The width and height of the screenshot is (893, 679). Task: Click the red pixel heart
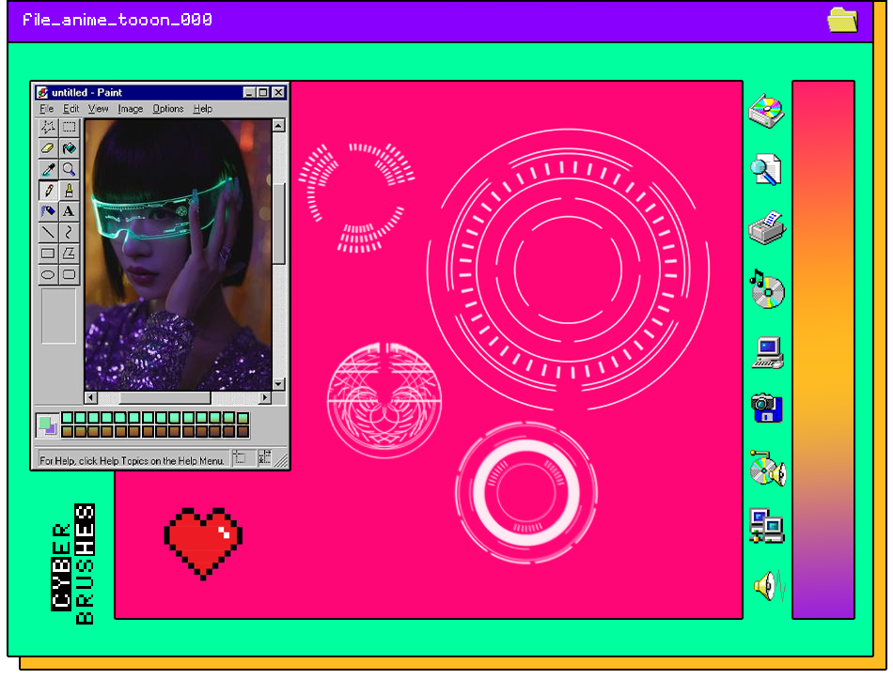coord(203,543)
